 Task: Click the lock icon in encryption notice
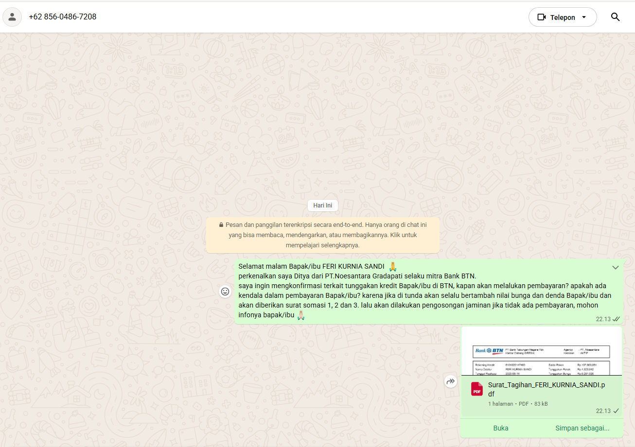tap(221, 225)
